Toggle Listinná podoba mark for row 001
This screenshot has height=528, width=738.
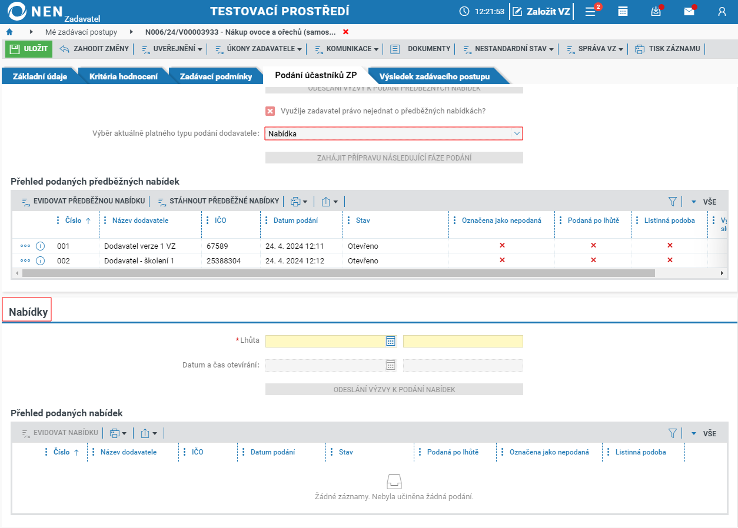click(670, 245)
